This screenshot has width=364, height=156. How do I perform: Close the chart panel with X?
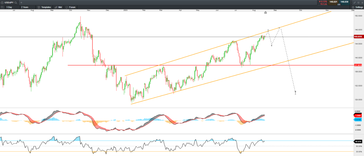pyautogui.click(x=362, y=2)
